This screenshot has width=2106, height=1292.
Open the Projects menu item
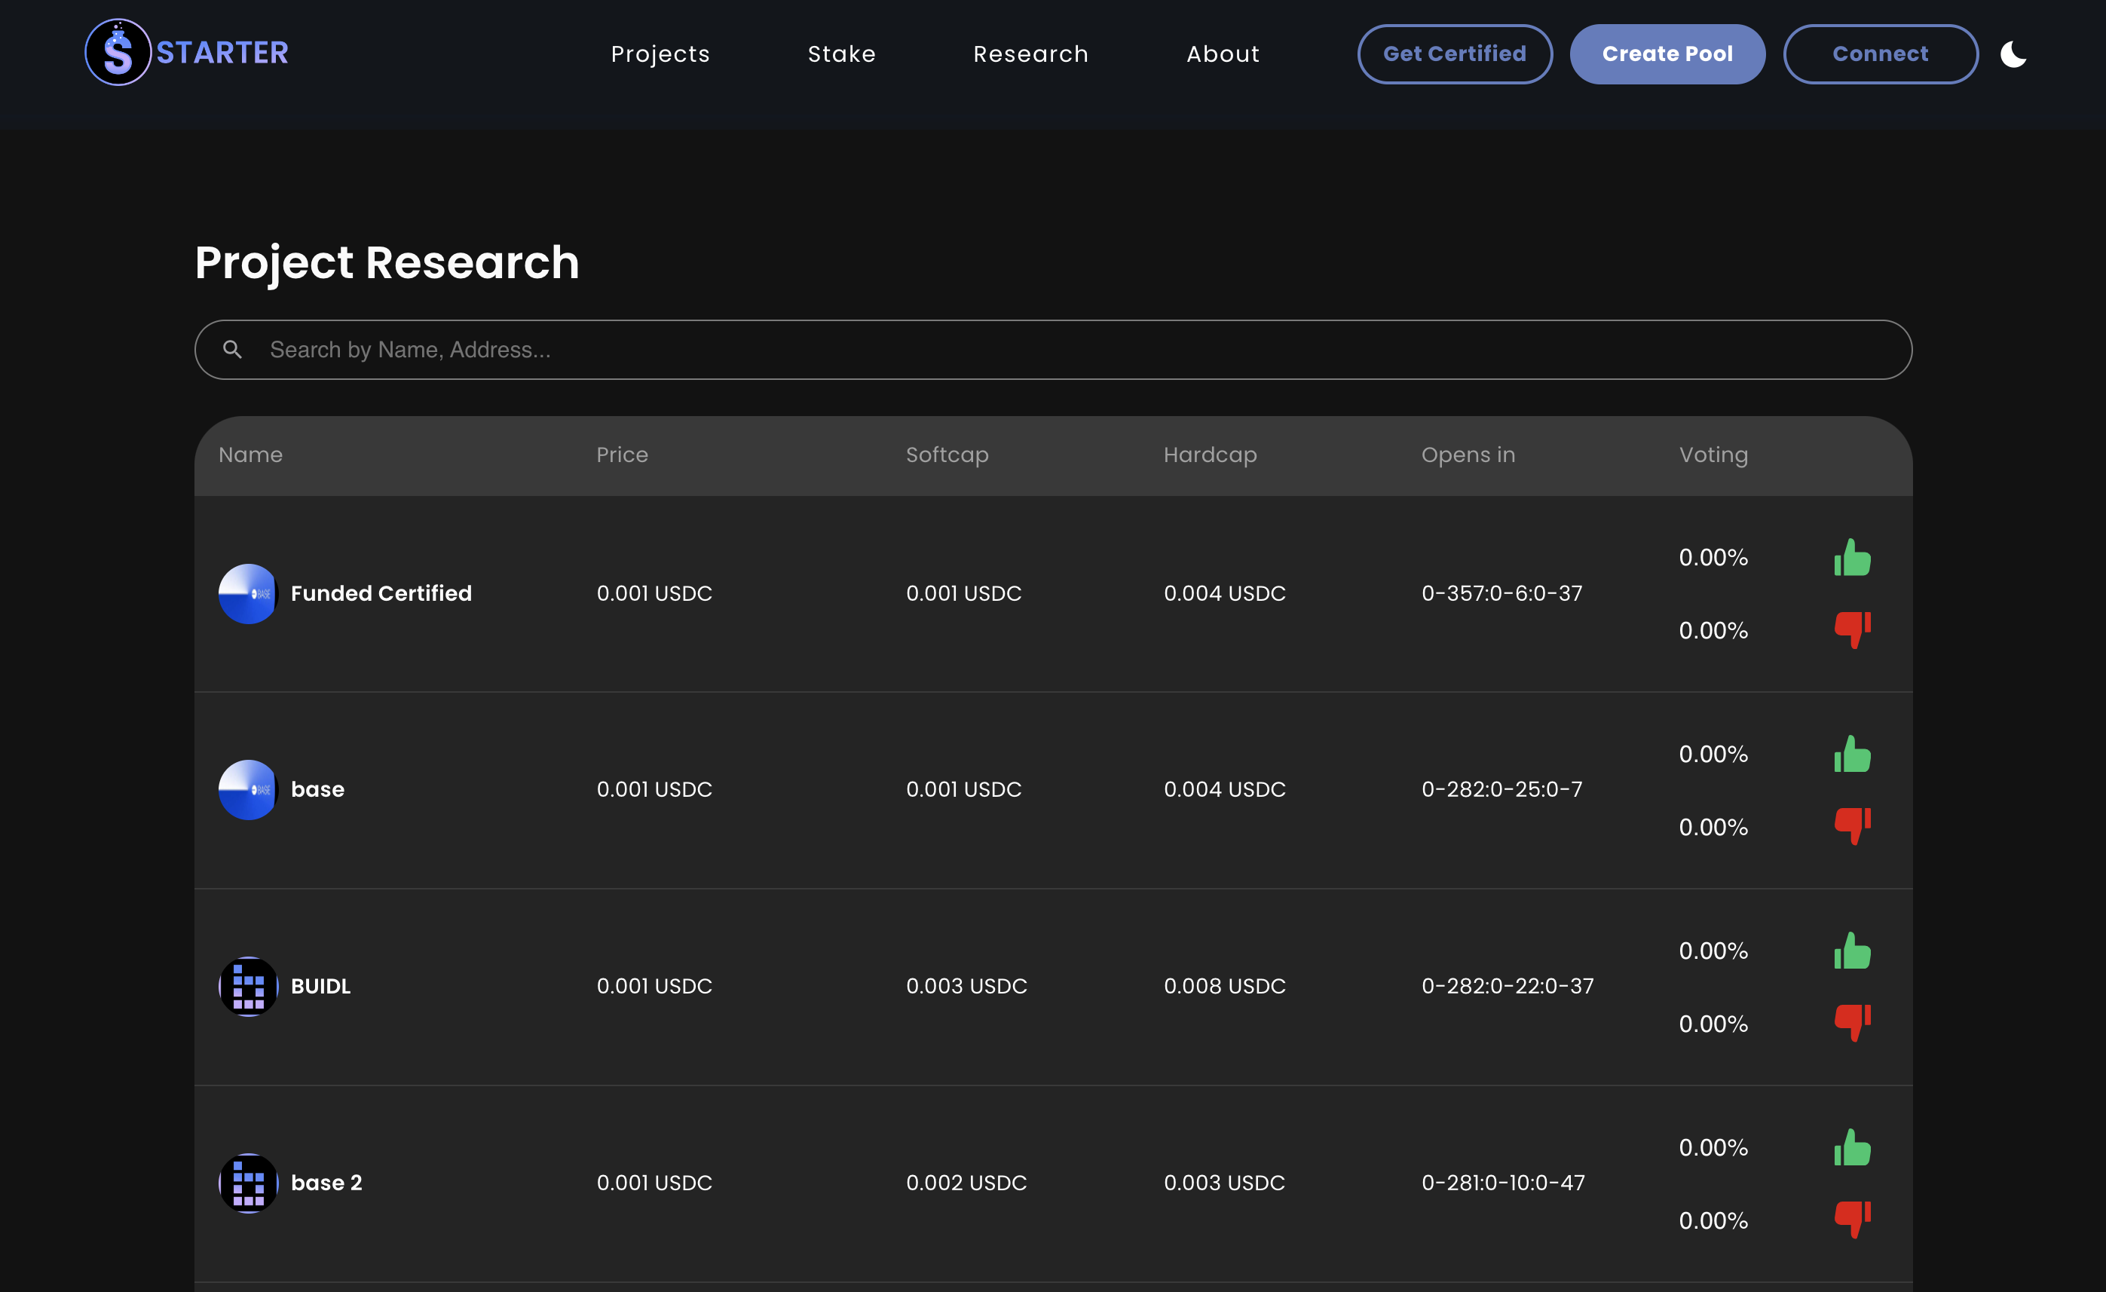pos(660,54)
